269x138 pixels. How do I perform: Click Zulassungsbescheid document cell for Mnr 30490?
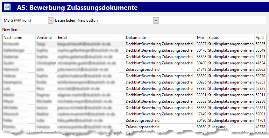coord(143,120)
